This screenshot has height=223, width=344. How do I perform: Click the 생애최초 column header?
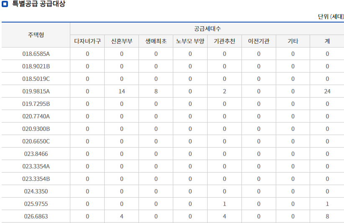coord(156,41)
